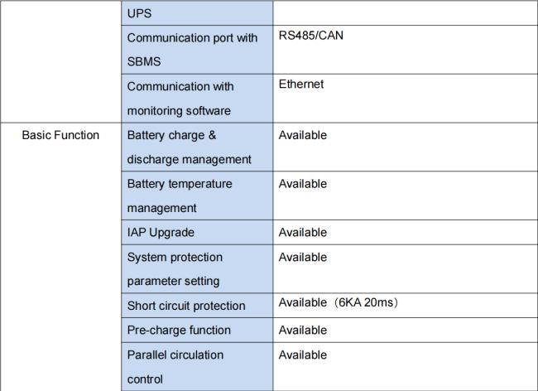Click Available beside Battery charge & discharge management

tap(303, 134)
